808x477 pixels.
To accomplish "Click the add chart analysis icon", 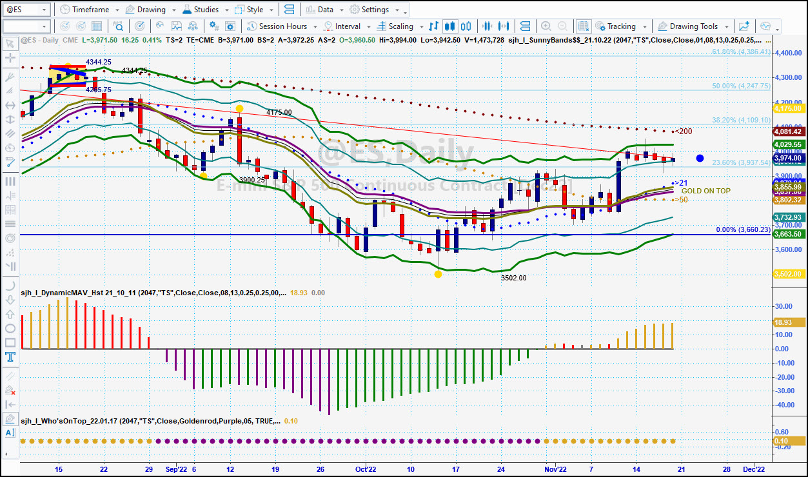I will [745, 26].
